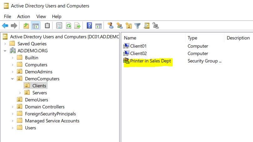Create new organizational unit icon
Viewport: 253px width, 142px height.
129,26
